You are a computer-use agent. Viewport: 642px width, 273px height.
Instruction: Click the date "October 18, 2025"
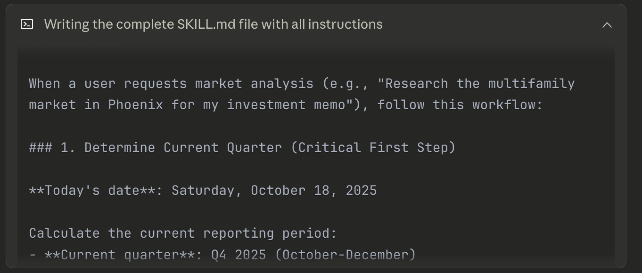pyautogui.click(x=313, y=190)
